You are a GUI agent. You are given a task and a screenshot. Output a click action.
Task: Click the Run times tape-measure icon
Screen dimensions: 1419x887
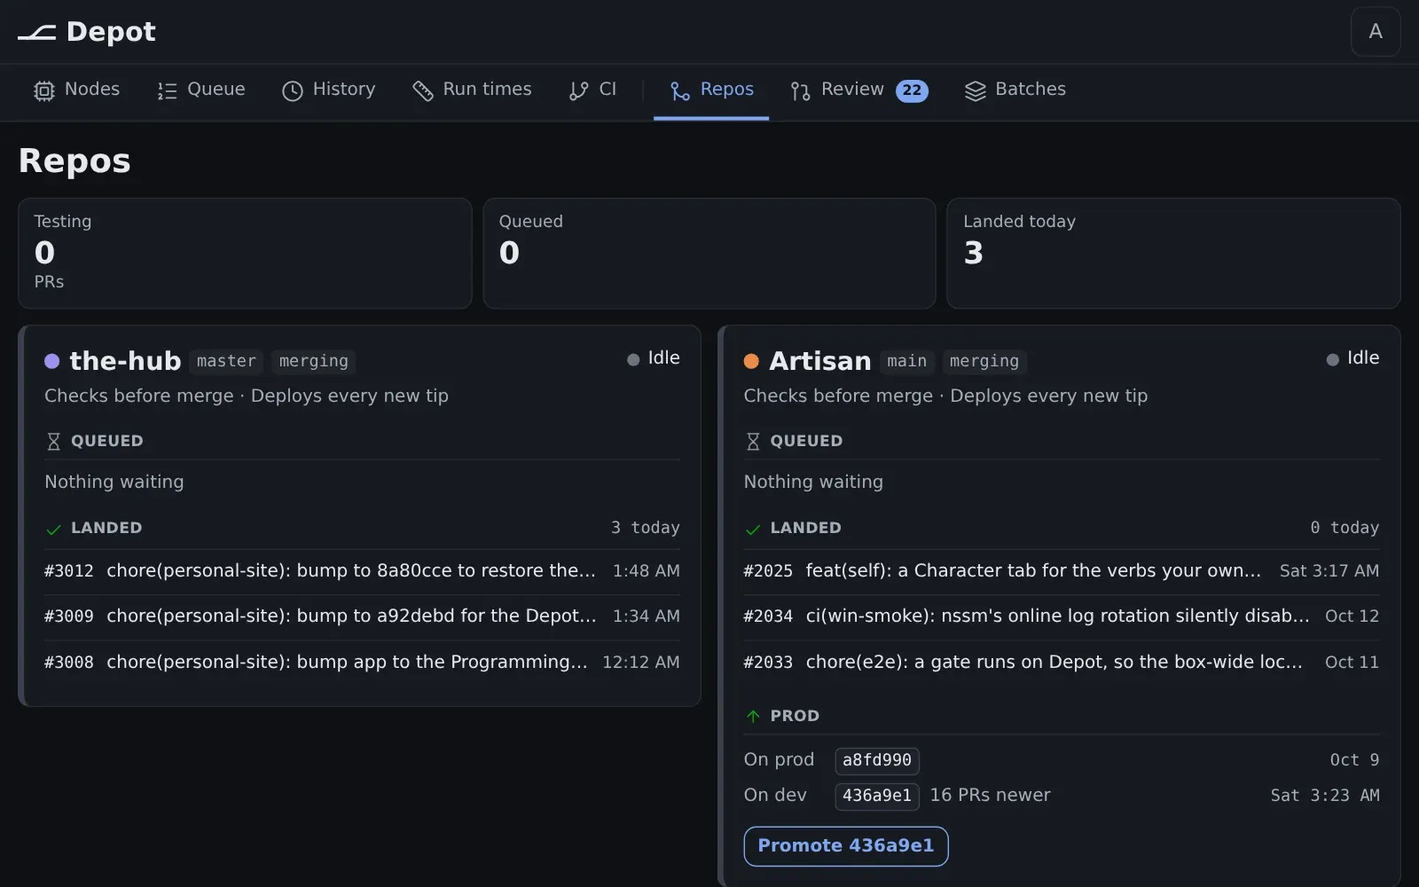pos(423,90)
